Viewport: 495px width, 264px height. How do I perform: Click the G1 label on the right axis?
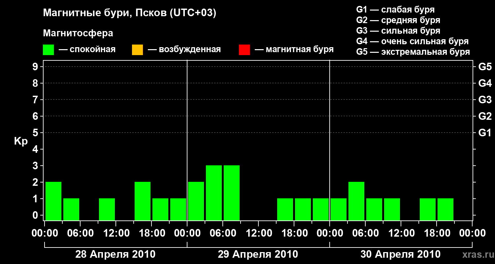point(485,133)
